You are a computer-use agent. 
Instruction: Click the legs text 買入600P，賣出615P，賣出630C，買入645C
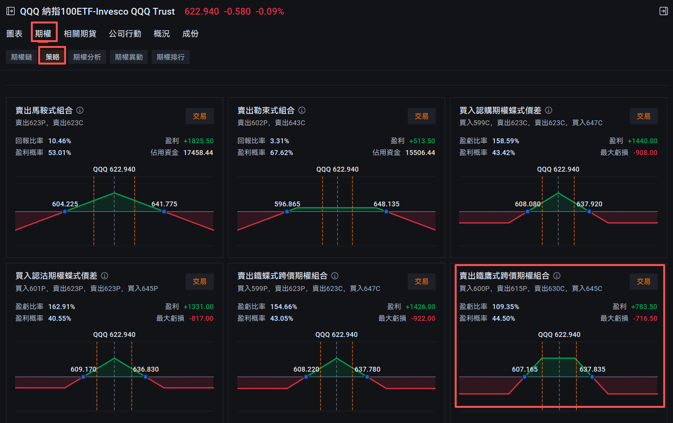(x=531, y=289)
